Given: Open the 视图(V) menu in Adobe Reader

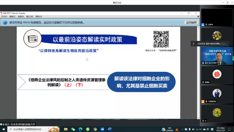Looking at the screenshot, I should pos(21,17).
